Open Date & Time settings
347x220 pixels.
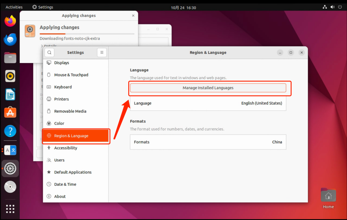coord(76,184)
